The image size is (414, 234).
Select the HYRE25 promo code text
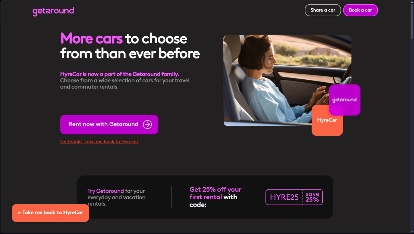pos(284,197)
